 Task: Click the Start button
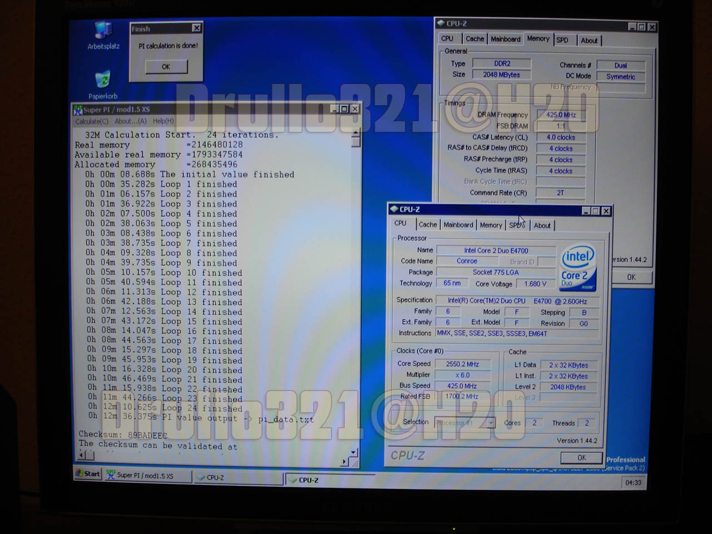tap(88, 474)
